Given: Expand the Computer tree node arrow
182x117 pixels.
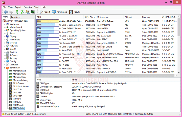Looking at the screenshot, I should pyautogui.click(x=4, y=24).
